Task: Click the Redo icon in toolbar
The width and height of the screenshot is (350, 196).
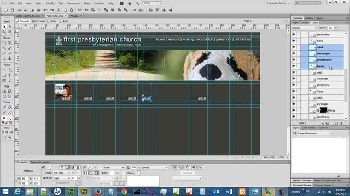Action: point(52,10)
